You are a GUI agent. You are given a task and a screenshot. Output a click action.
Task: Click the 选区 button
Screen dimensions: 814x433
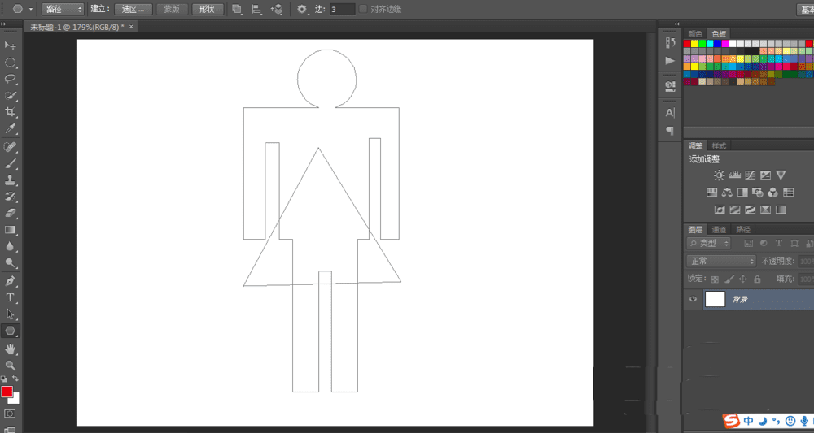pyautogui.click(x=133, y=9)
